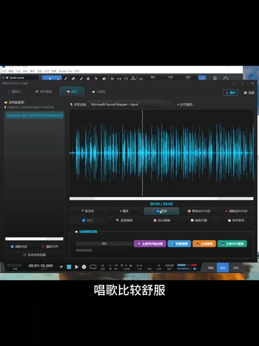The height and width of the screenshot is (346, 259).
Task: Click the 用户 button
Action: (x=230, y=92)
